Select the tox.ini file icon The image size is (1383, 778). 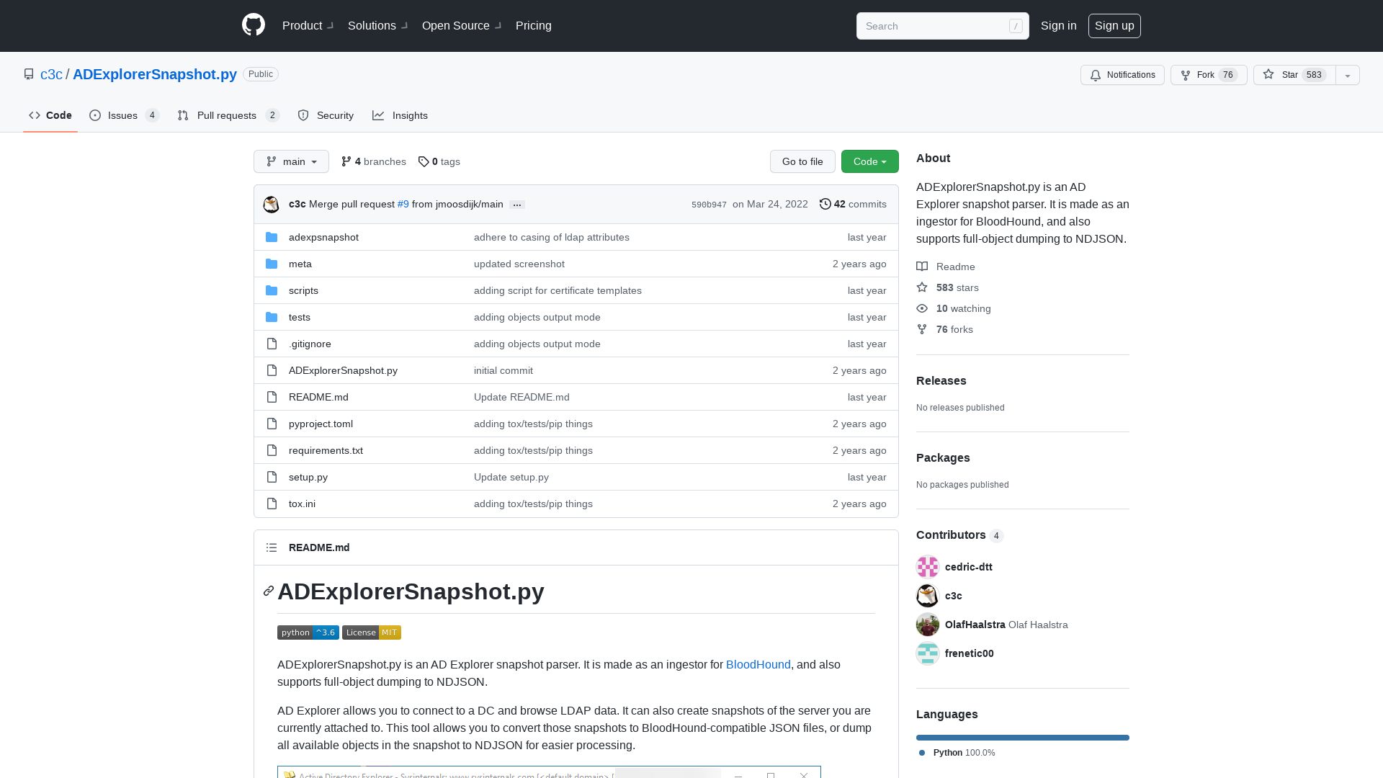click(272, 504)
